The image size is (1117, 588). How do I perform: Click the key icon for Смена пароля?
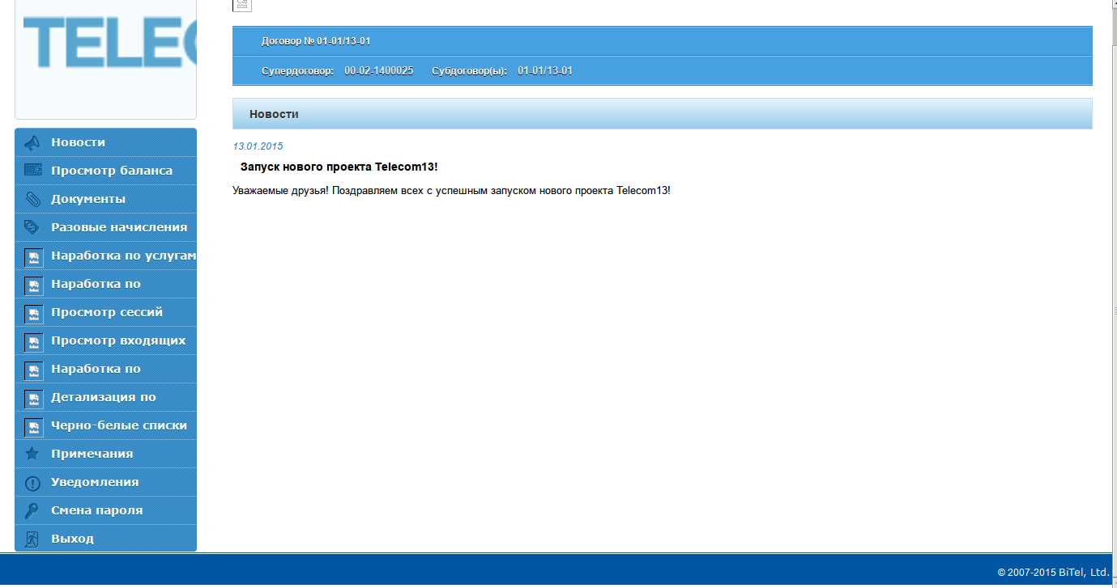(32, 510)
